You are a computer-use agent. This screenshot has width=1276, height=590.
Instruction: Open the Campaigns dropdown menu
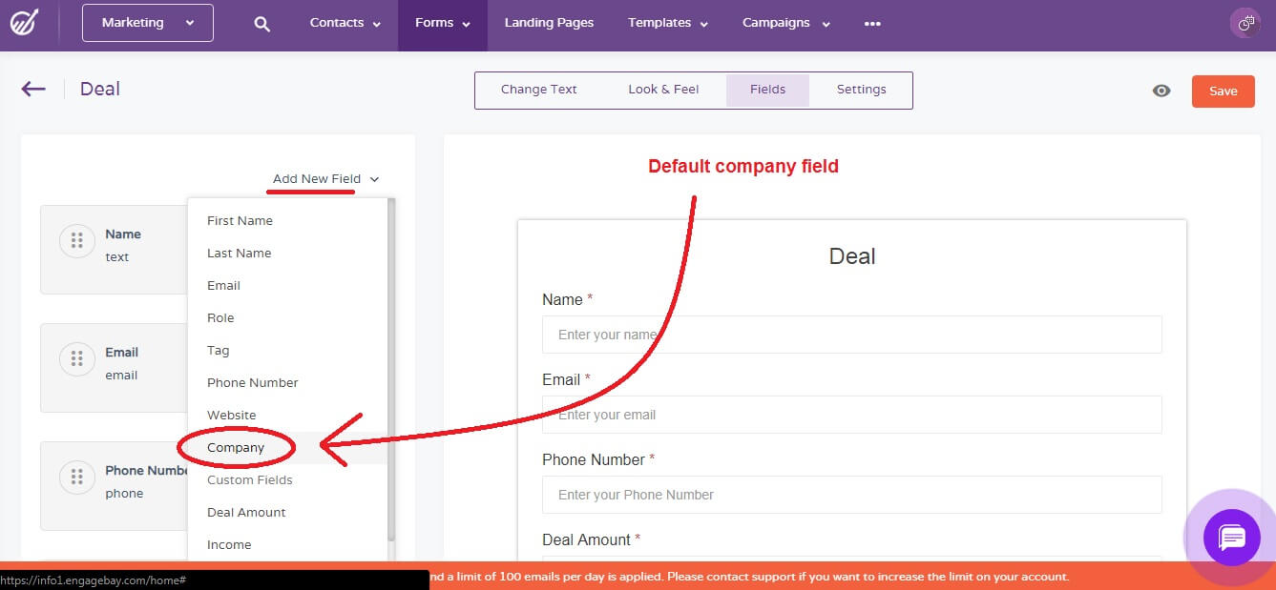pyautogui.click(x=784, y=21)
